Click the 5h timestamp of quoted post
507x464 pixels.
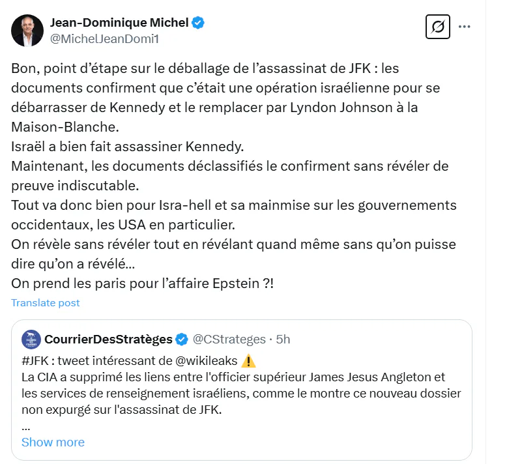click(283, 339)
